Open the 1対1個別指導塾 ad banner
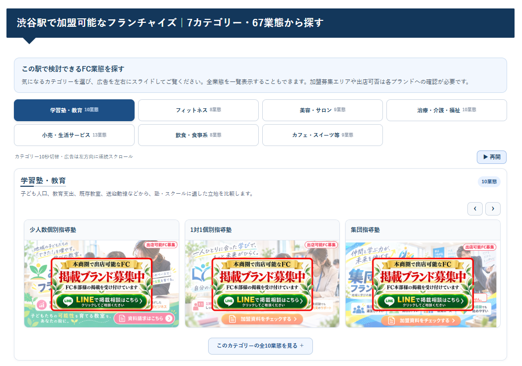Screen dimensions: 522x366 point(262,284)
